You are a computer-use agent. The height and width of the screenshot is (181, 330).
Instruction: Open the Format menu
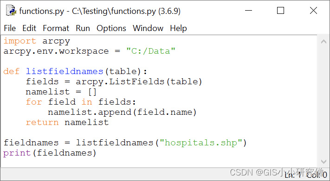56,28
